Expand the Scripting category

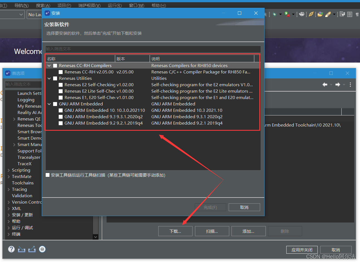point(8,170)
